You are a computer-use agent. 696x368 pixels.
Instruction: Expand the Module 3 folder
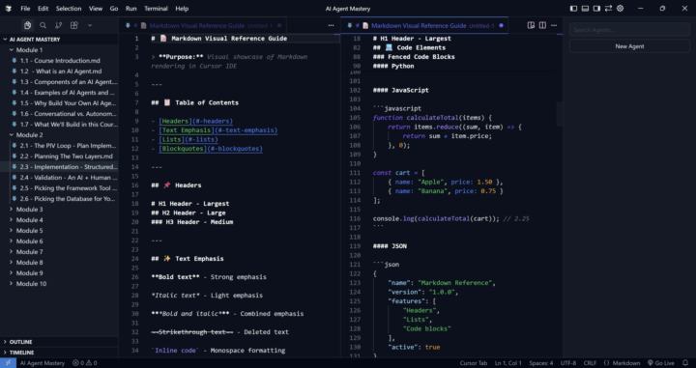coord(59,210)
